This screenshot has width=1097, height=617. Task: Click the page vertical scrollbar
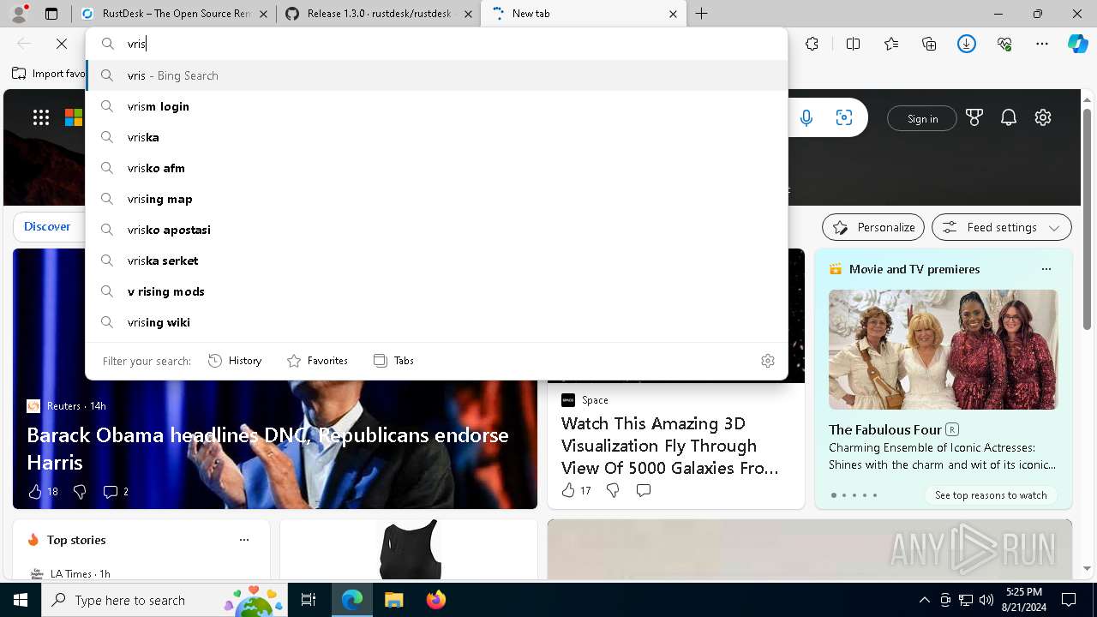pos(1088,219)
